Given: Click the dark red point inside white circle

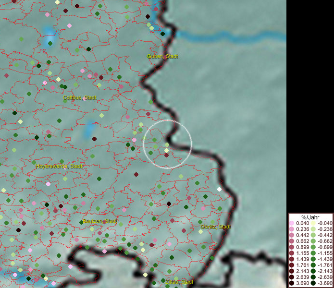Looking at the screenshot, I should [166, 155].
